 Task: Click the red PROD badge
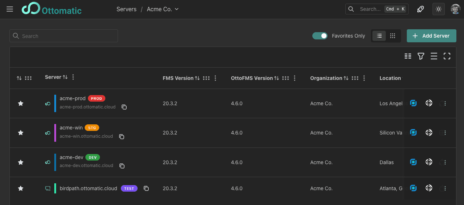point(96,98)
